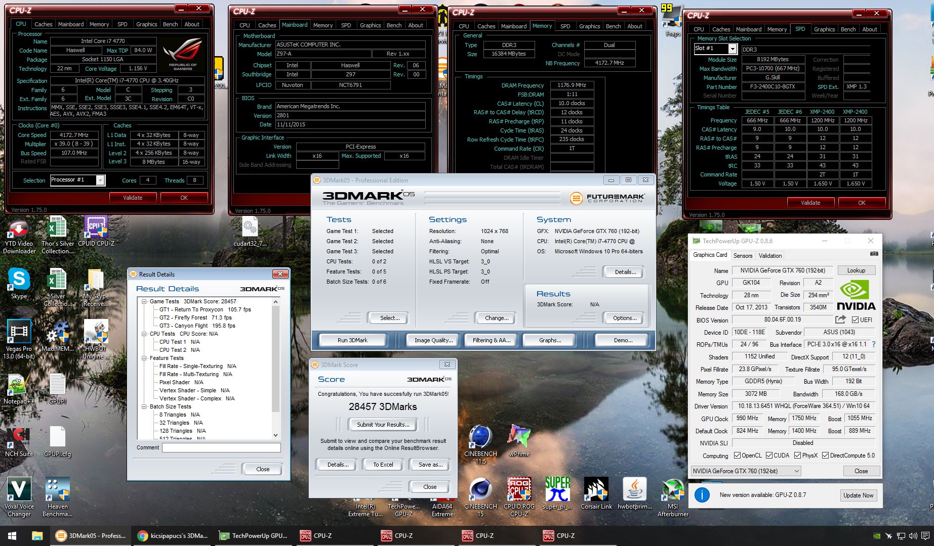The height and width of the screenshot is (546, 934).
Task: Click Run 3DMark button
Action: coord(352,340)
